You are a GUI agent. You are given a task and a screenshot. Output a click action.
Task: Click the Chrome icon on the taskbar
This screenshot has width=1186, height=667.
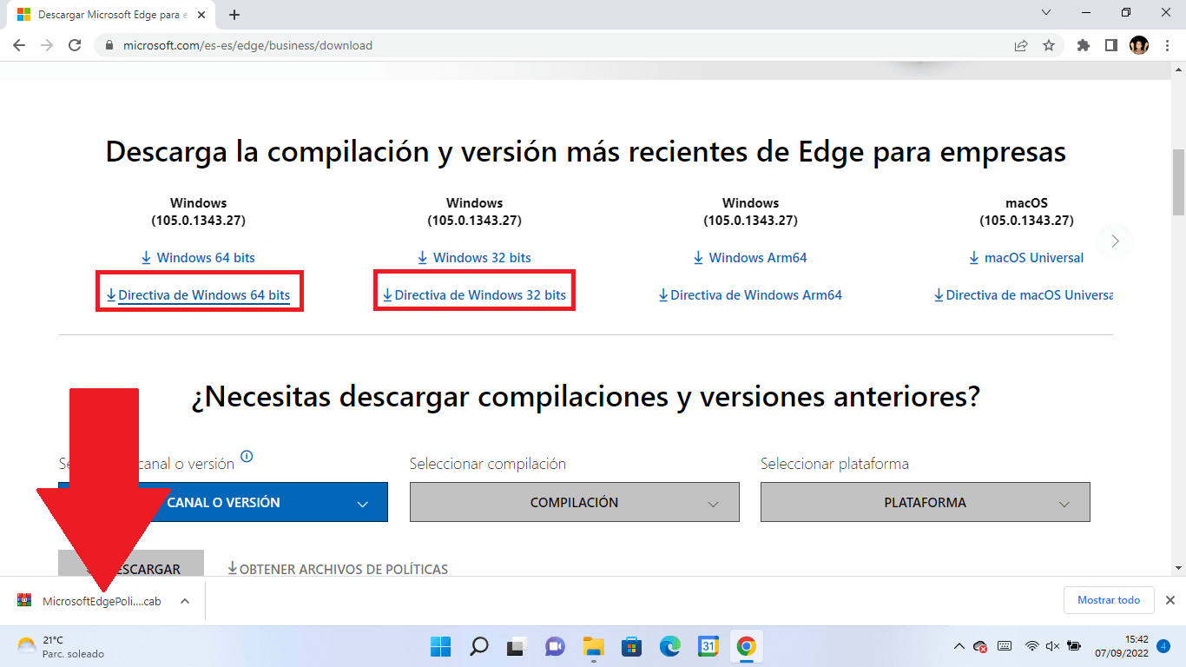[746, 646]
